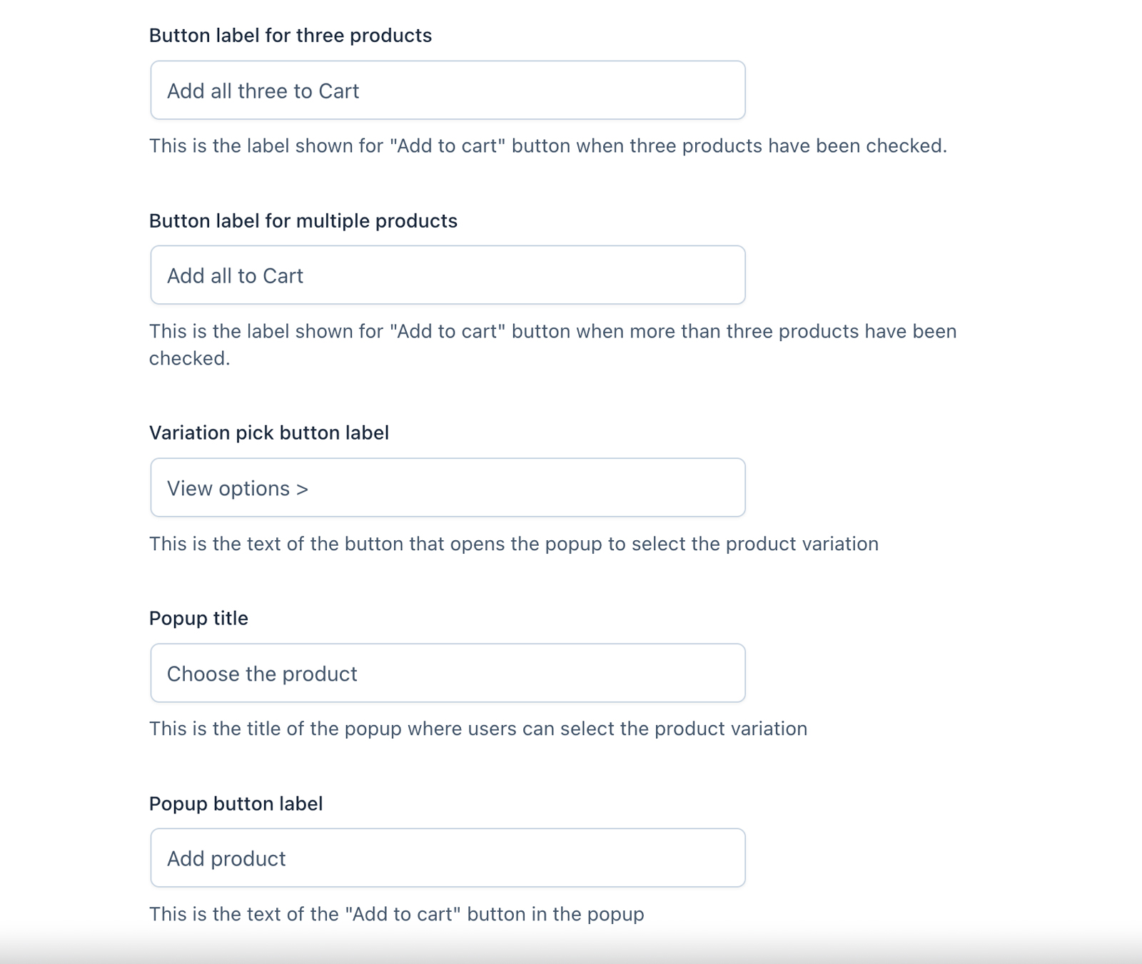Click quoted "Add to cart" in multiple products description
Screen dimensions: 1142x964
click(x=448, y=332)
